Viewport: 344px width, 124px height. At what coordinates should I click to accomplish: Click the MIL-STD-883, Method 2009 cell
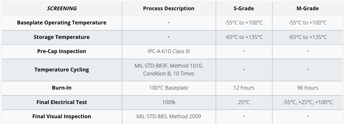pos(169,116)
